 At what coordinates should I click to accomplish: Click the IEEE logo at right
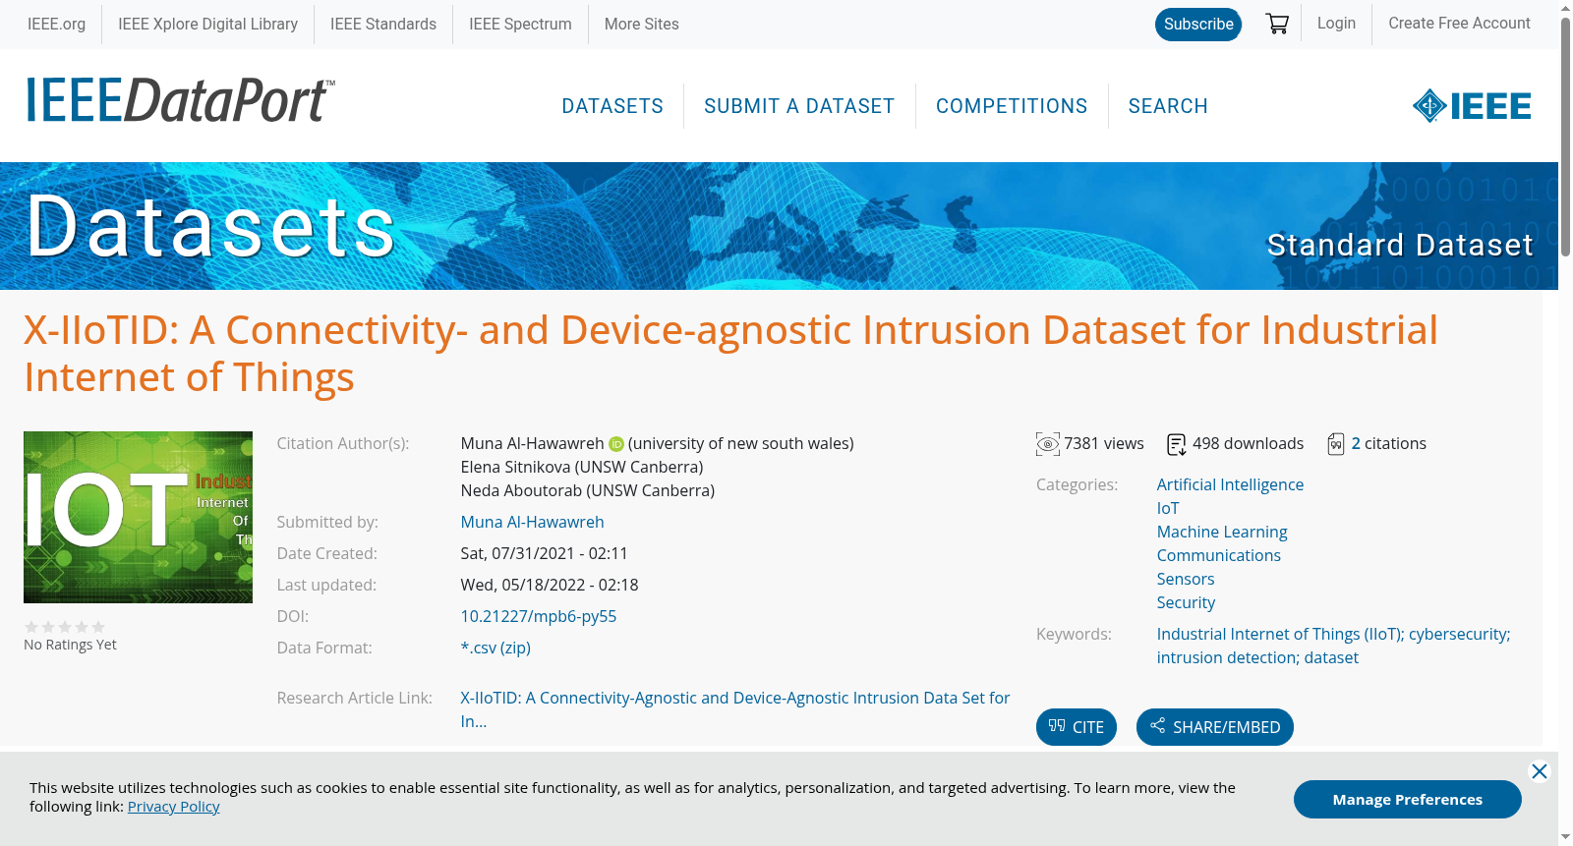[1472, 106]
